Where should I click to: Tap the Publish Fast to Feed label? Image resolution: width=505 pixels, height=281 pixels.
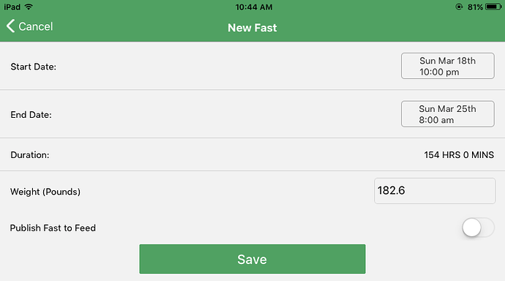tap(53, 228)
